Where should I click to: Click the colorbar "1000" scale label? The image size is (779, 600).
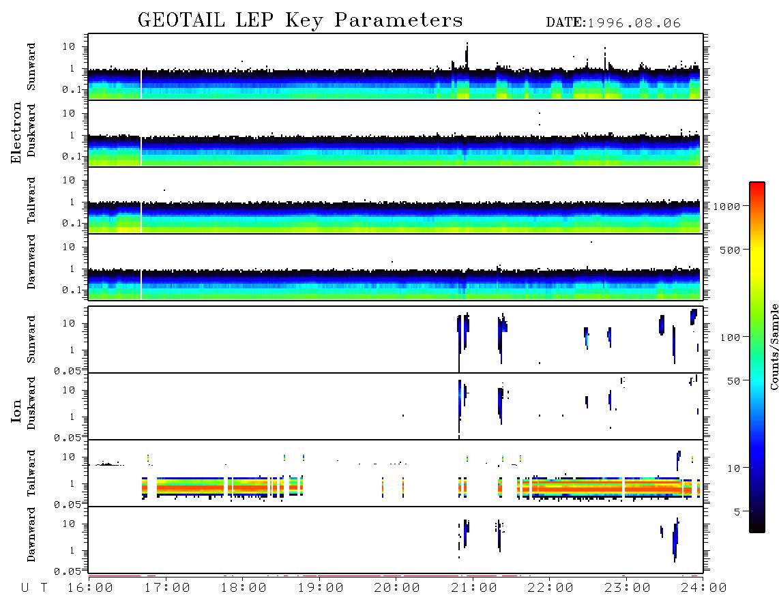pyautogui.click(x=727, y=206)
